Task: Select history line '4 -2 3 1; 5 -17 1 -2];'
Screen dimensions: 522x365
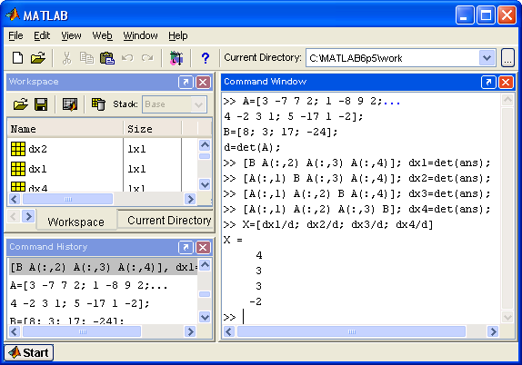Action: (x=79, y=303)
